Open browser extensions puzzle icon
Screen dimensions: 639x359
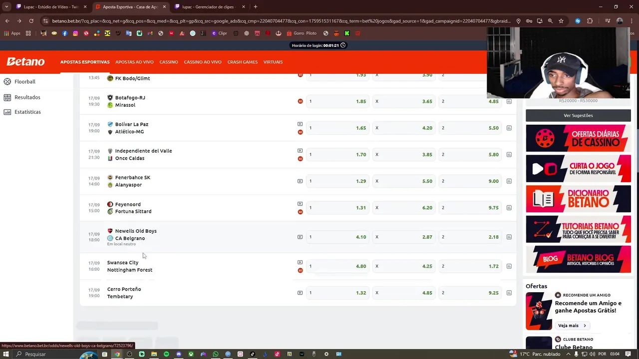point(590,21)
